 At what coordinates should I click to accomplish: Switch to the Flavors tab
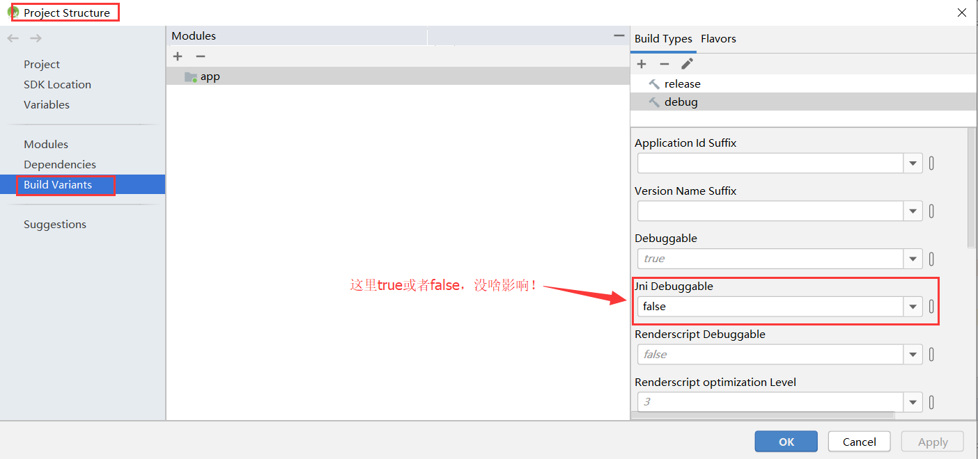(718, 39)
